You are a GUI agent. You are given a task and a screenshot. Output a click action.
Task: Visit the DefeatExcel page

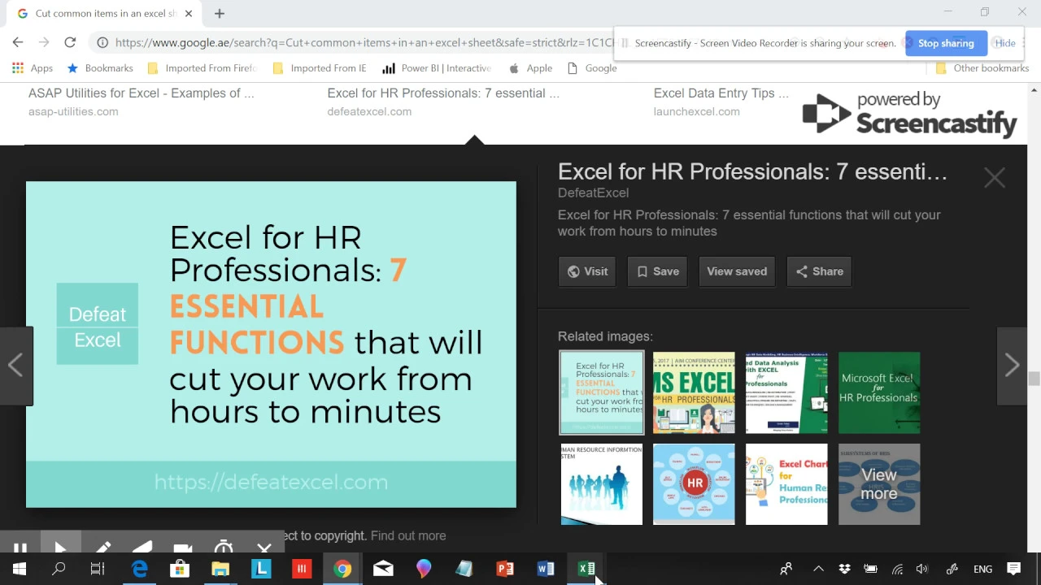587,271
